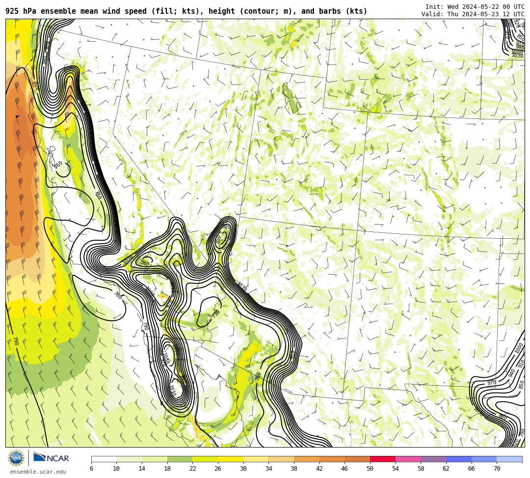The height and width of the screenshot is (478, 530).
Task: Click the colorbar tick label '50'
Action: [370, 469]
